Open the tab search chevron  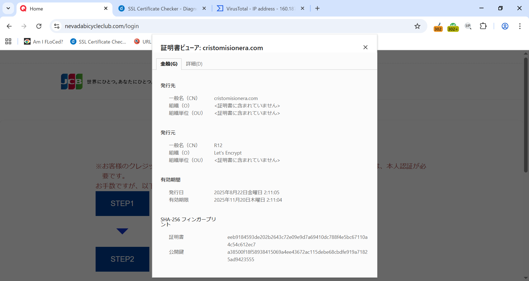8,8
